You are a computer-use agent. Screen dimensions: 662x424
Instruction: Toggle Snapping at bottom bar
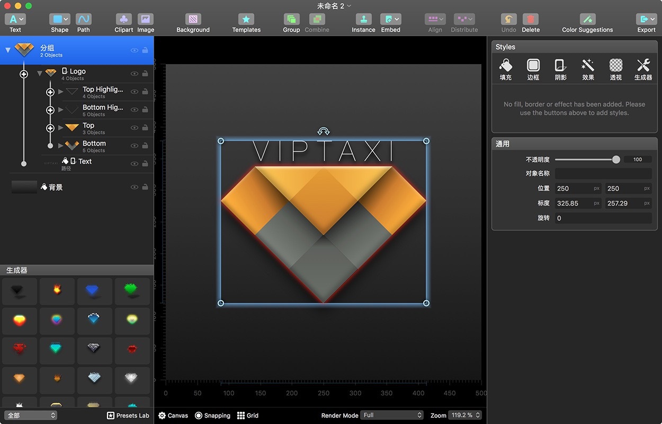pos(212,416)
